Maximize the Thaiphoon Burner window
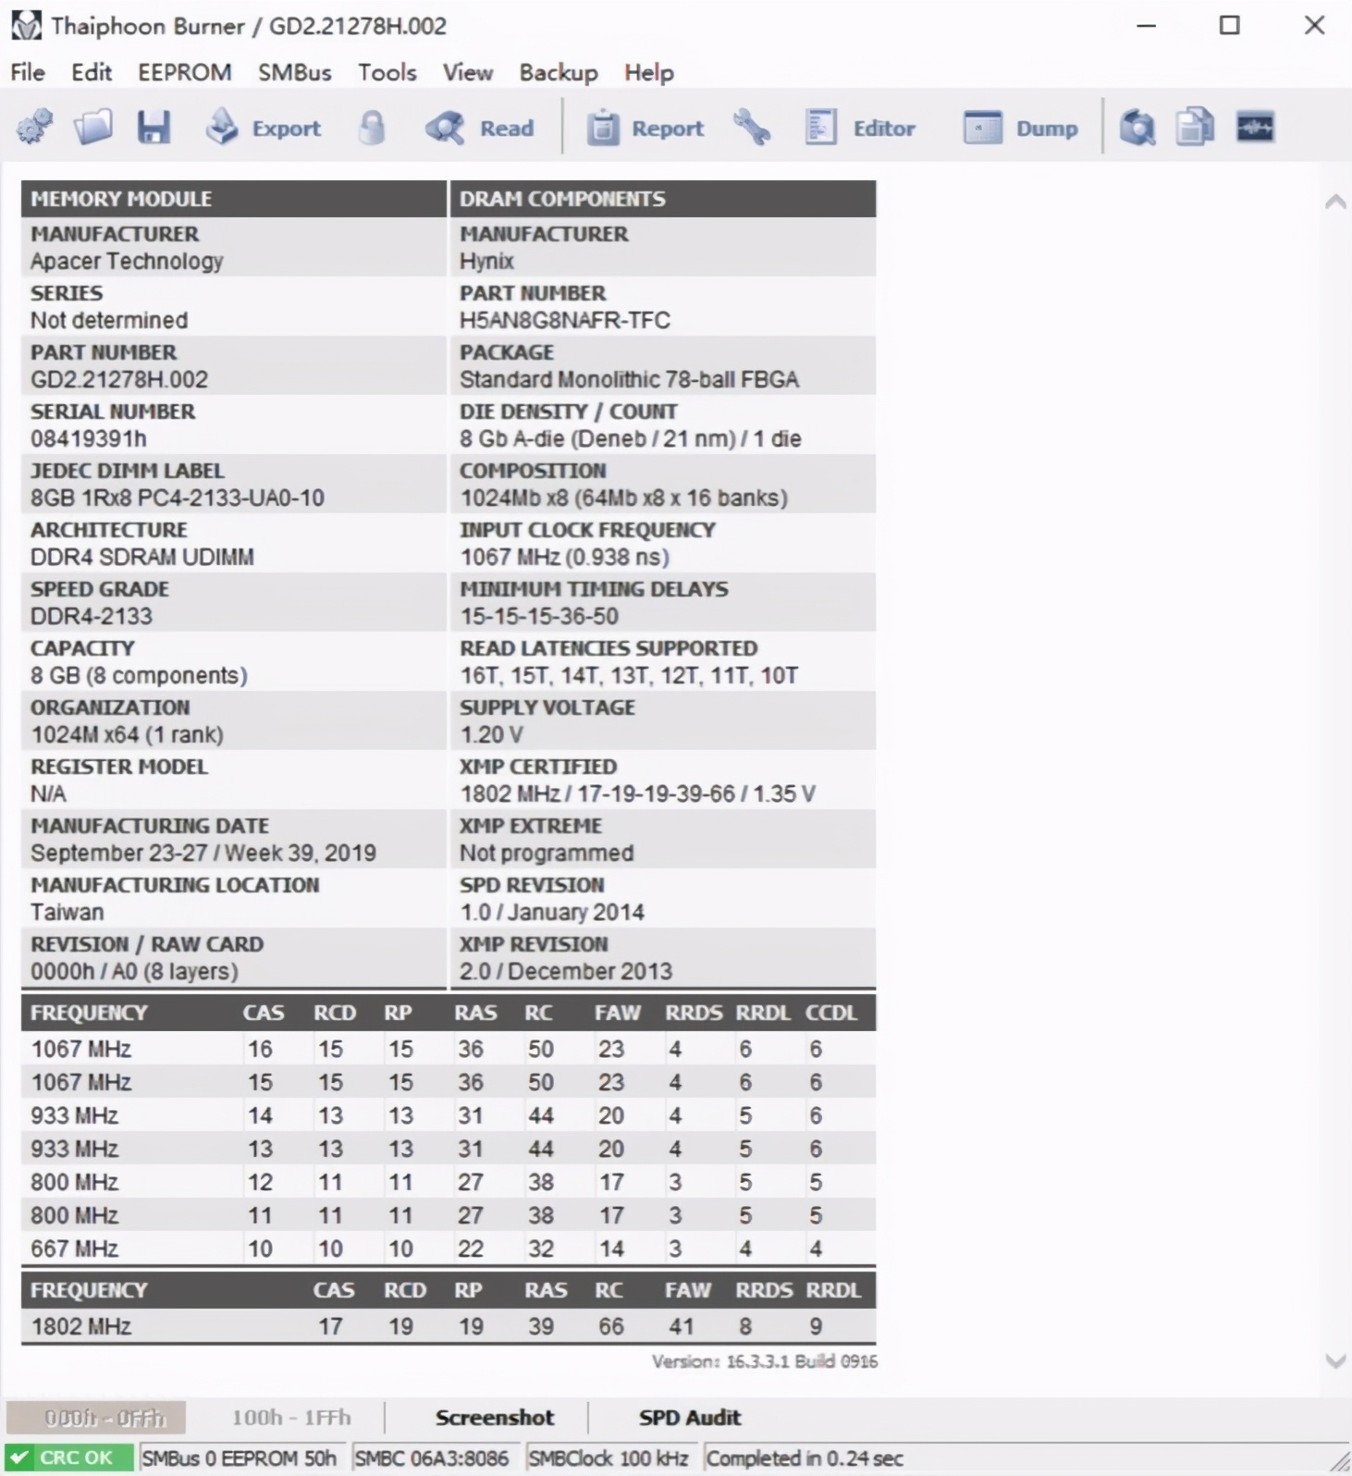The height and width of the screenshot is (1476, 1352). click(x=1230, y=25)
